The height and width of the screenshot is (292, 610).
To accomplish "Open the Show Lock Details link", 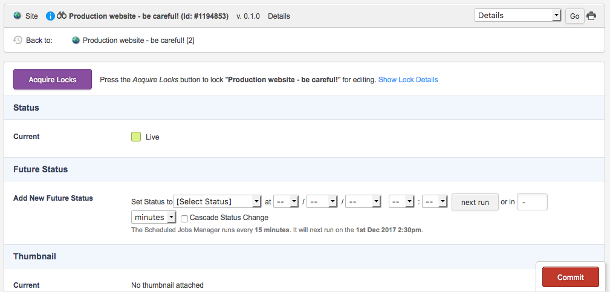I will (408, 80).
